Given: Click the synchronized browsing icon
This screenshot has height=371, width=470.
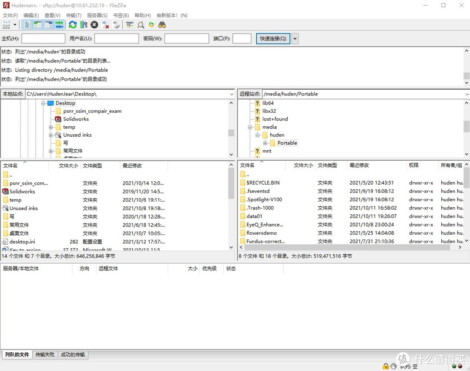Looking at the screenshot, I should (151, 25).
